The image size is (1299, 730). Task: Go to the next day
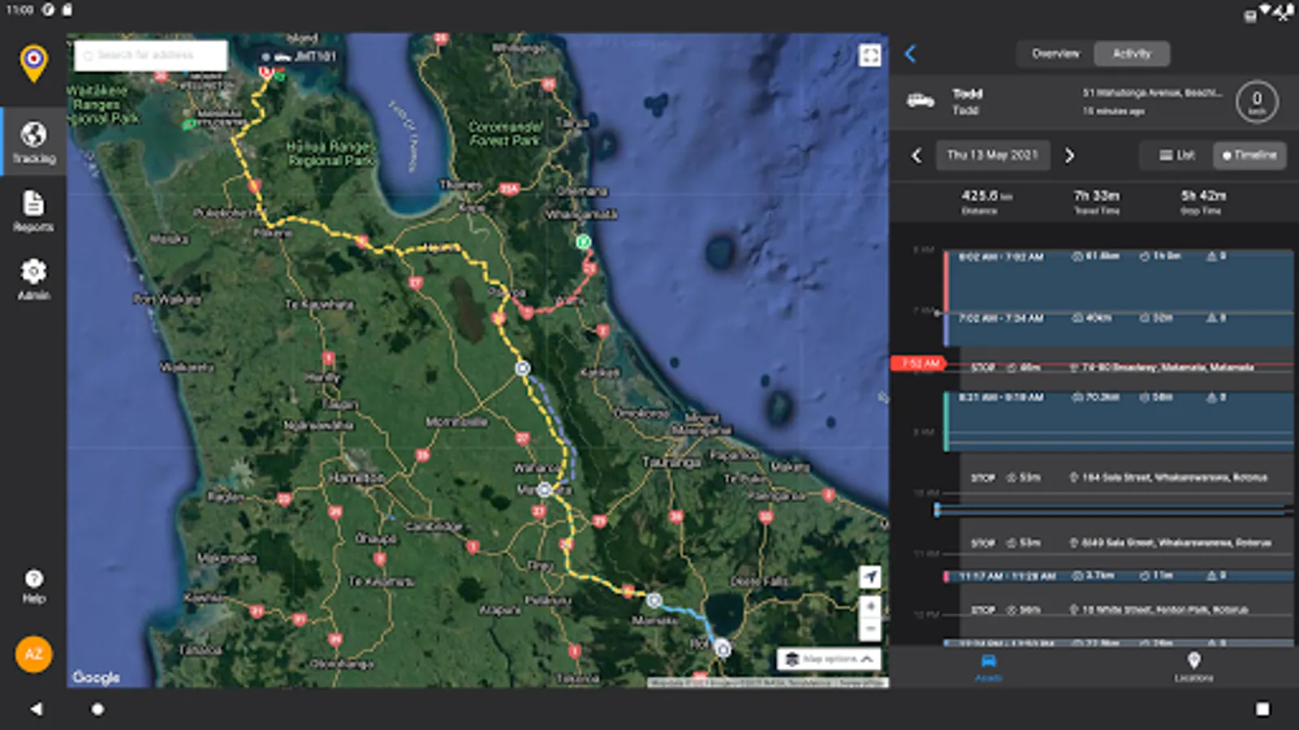(1069, 155)
